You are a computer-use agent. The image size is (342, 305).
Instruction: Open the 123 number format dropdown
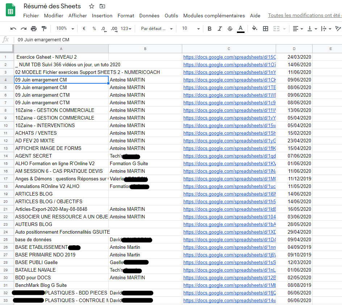coord(126,29)
